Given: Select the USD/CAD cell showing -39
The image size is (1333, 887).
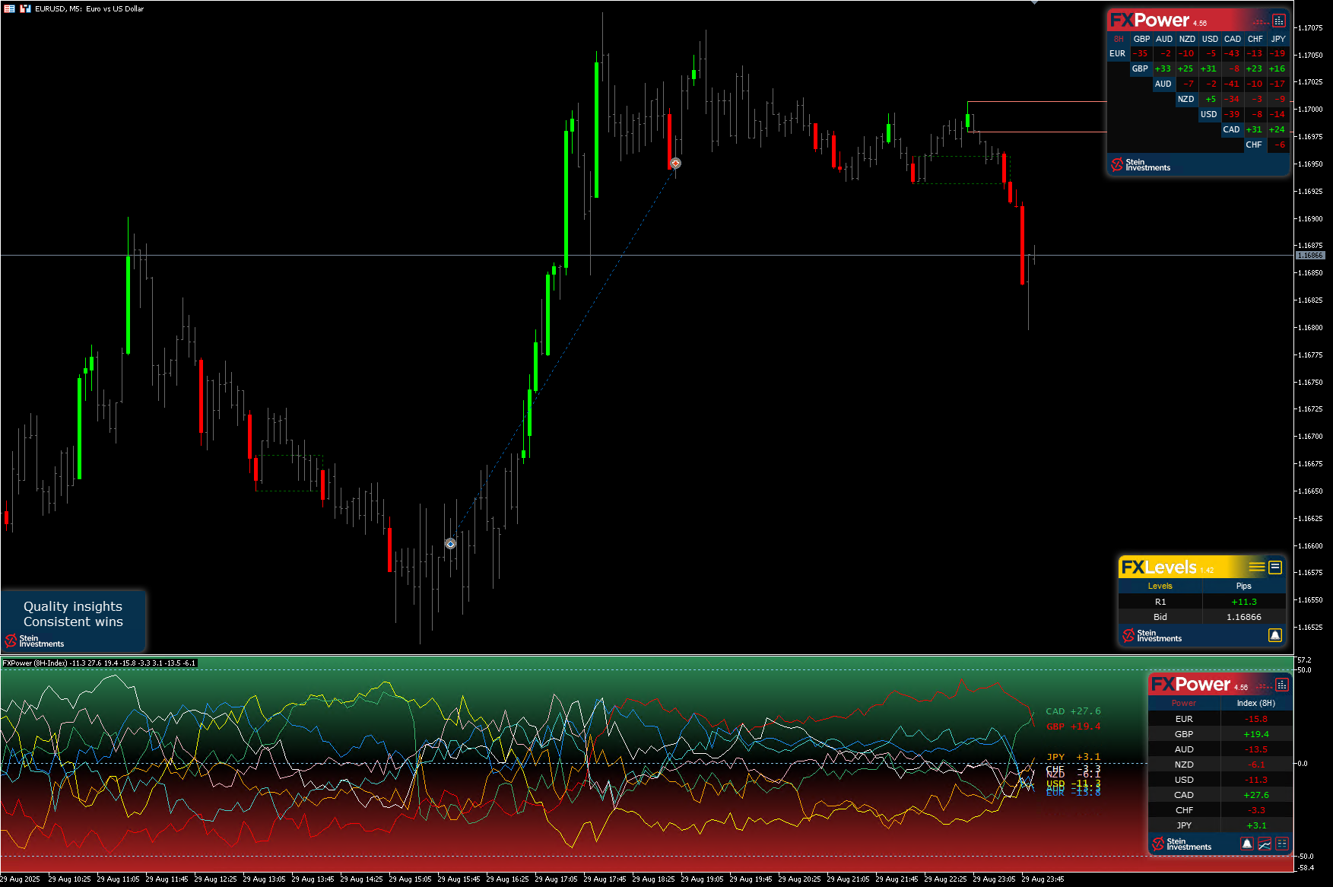Looking at the screenshot, I should (x=1232, y=115).
